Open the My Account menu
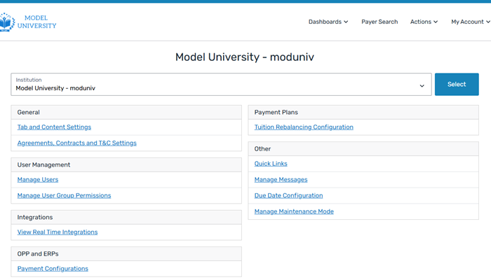 point(470,22)
